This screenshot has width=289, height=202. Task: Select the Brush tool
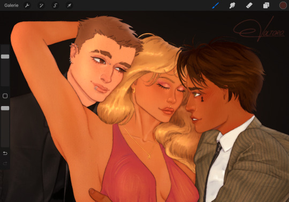tap(215, 5)
